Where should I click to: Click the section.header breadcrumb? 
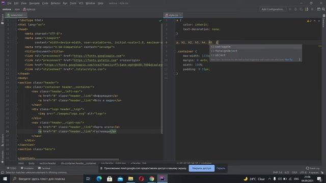47,164
